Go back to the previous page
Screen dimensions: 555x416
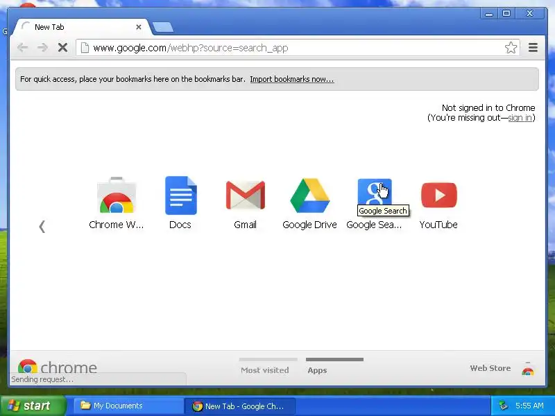23,47
